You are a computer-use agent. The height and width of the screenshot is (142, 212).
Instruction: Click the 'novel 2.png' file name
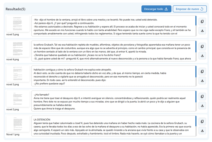point(13,109)
